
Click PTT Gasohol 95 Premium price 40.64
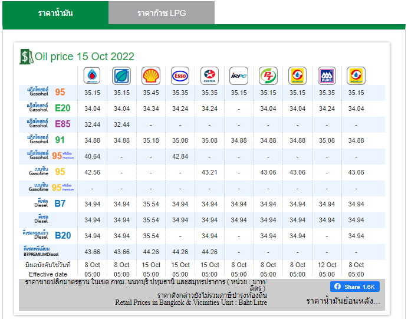(92, 156)
